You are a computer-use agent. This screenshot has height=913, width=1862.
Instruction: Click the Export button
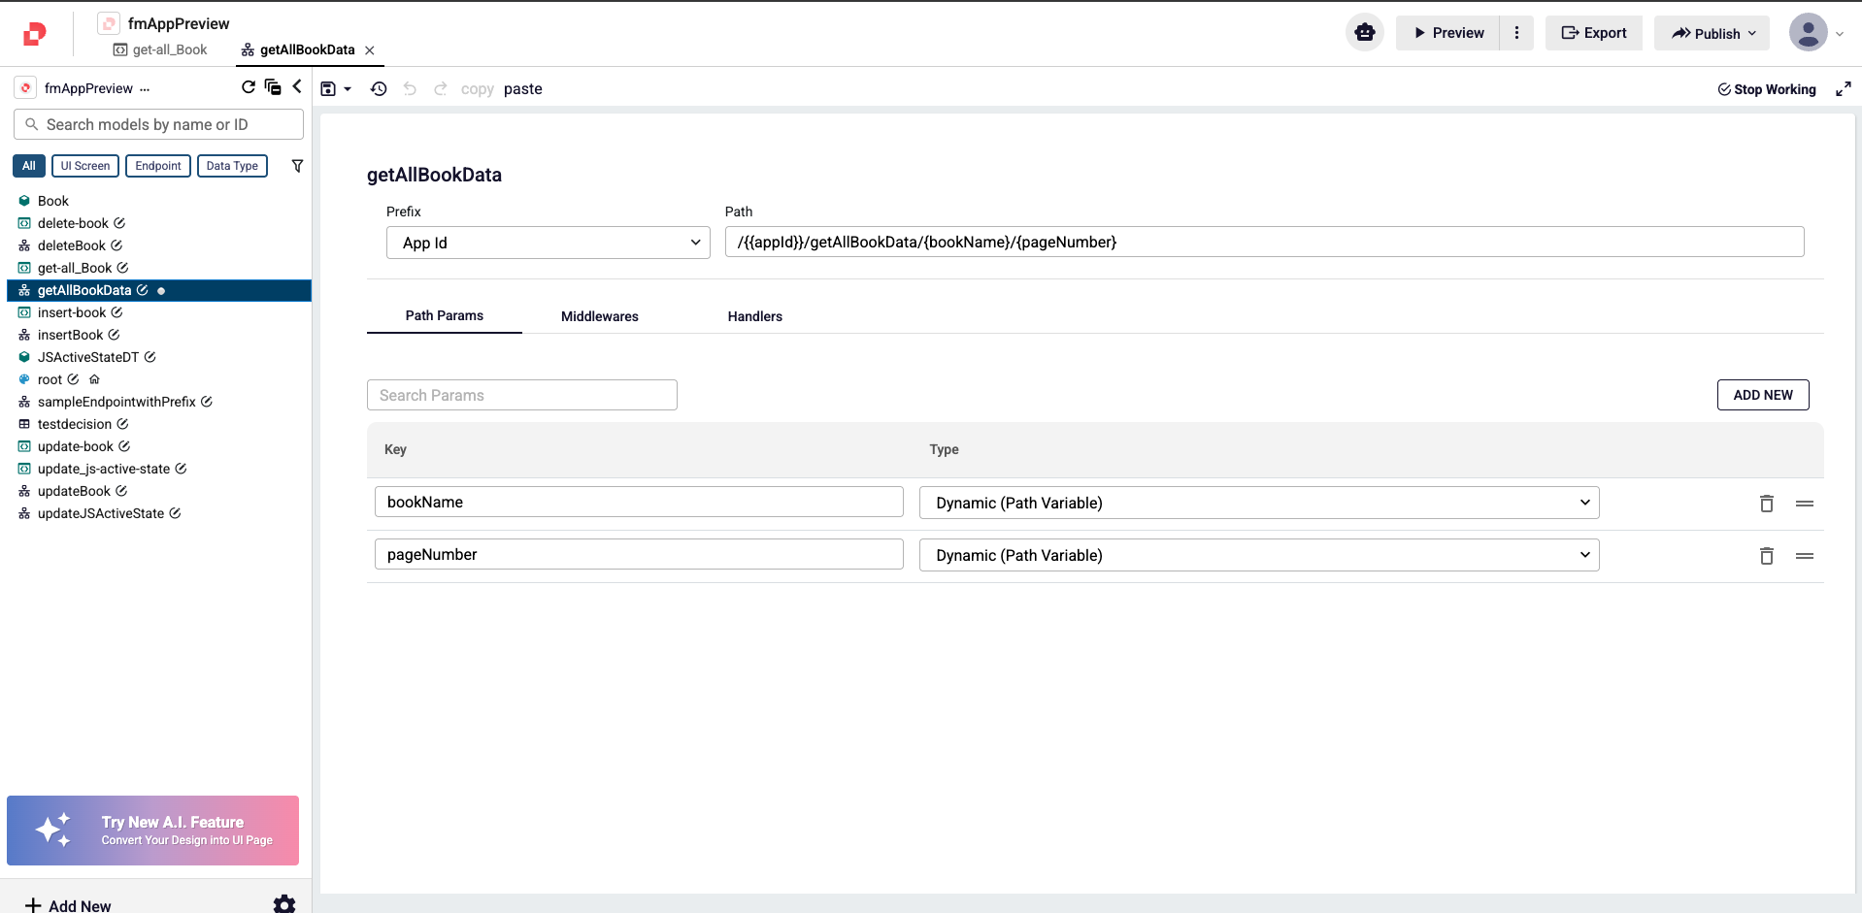[1593, 33]
